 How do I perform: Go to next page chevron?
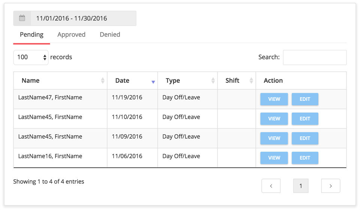click(x=330, y=186)
